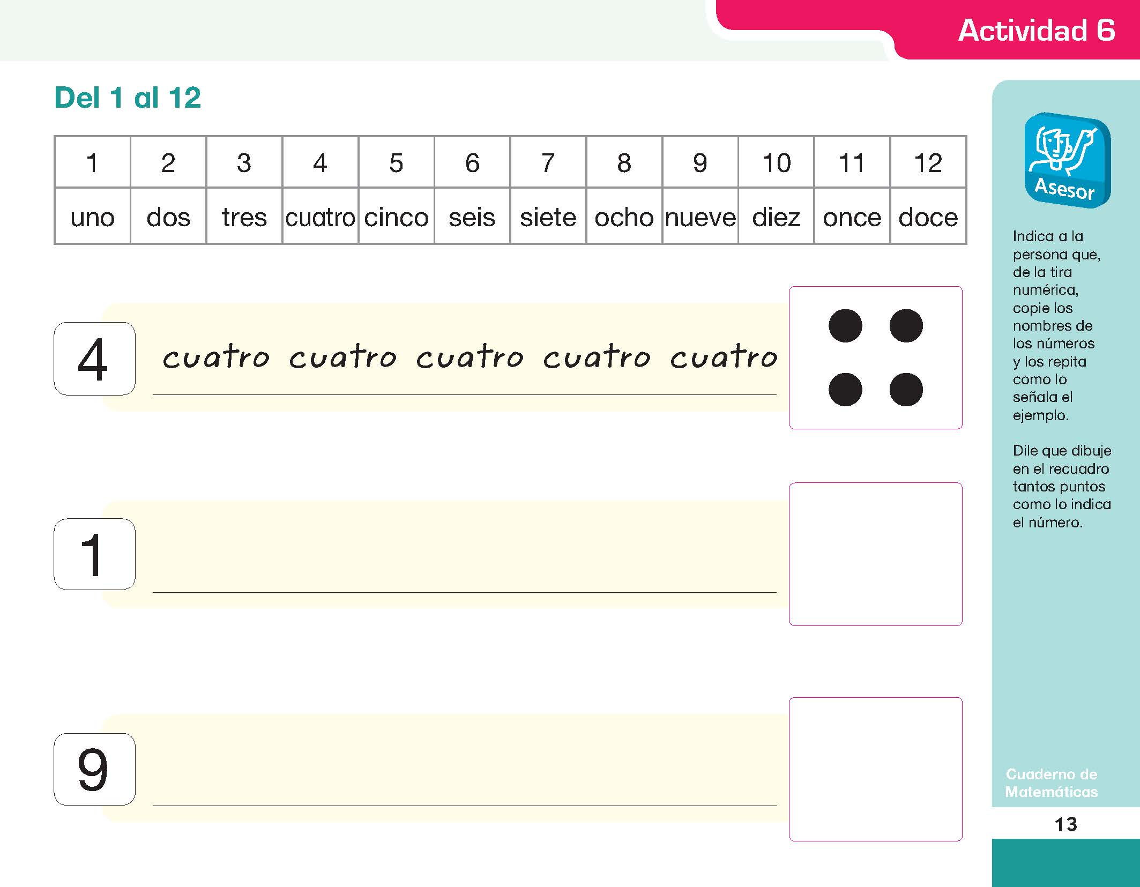Select the number 4 box beside cuatro
The image size is (1140, 887).
pos(94,359)
